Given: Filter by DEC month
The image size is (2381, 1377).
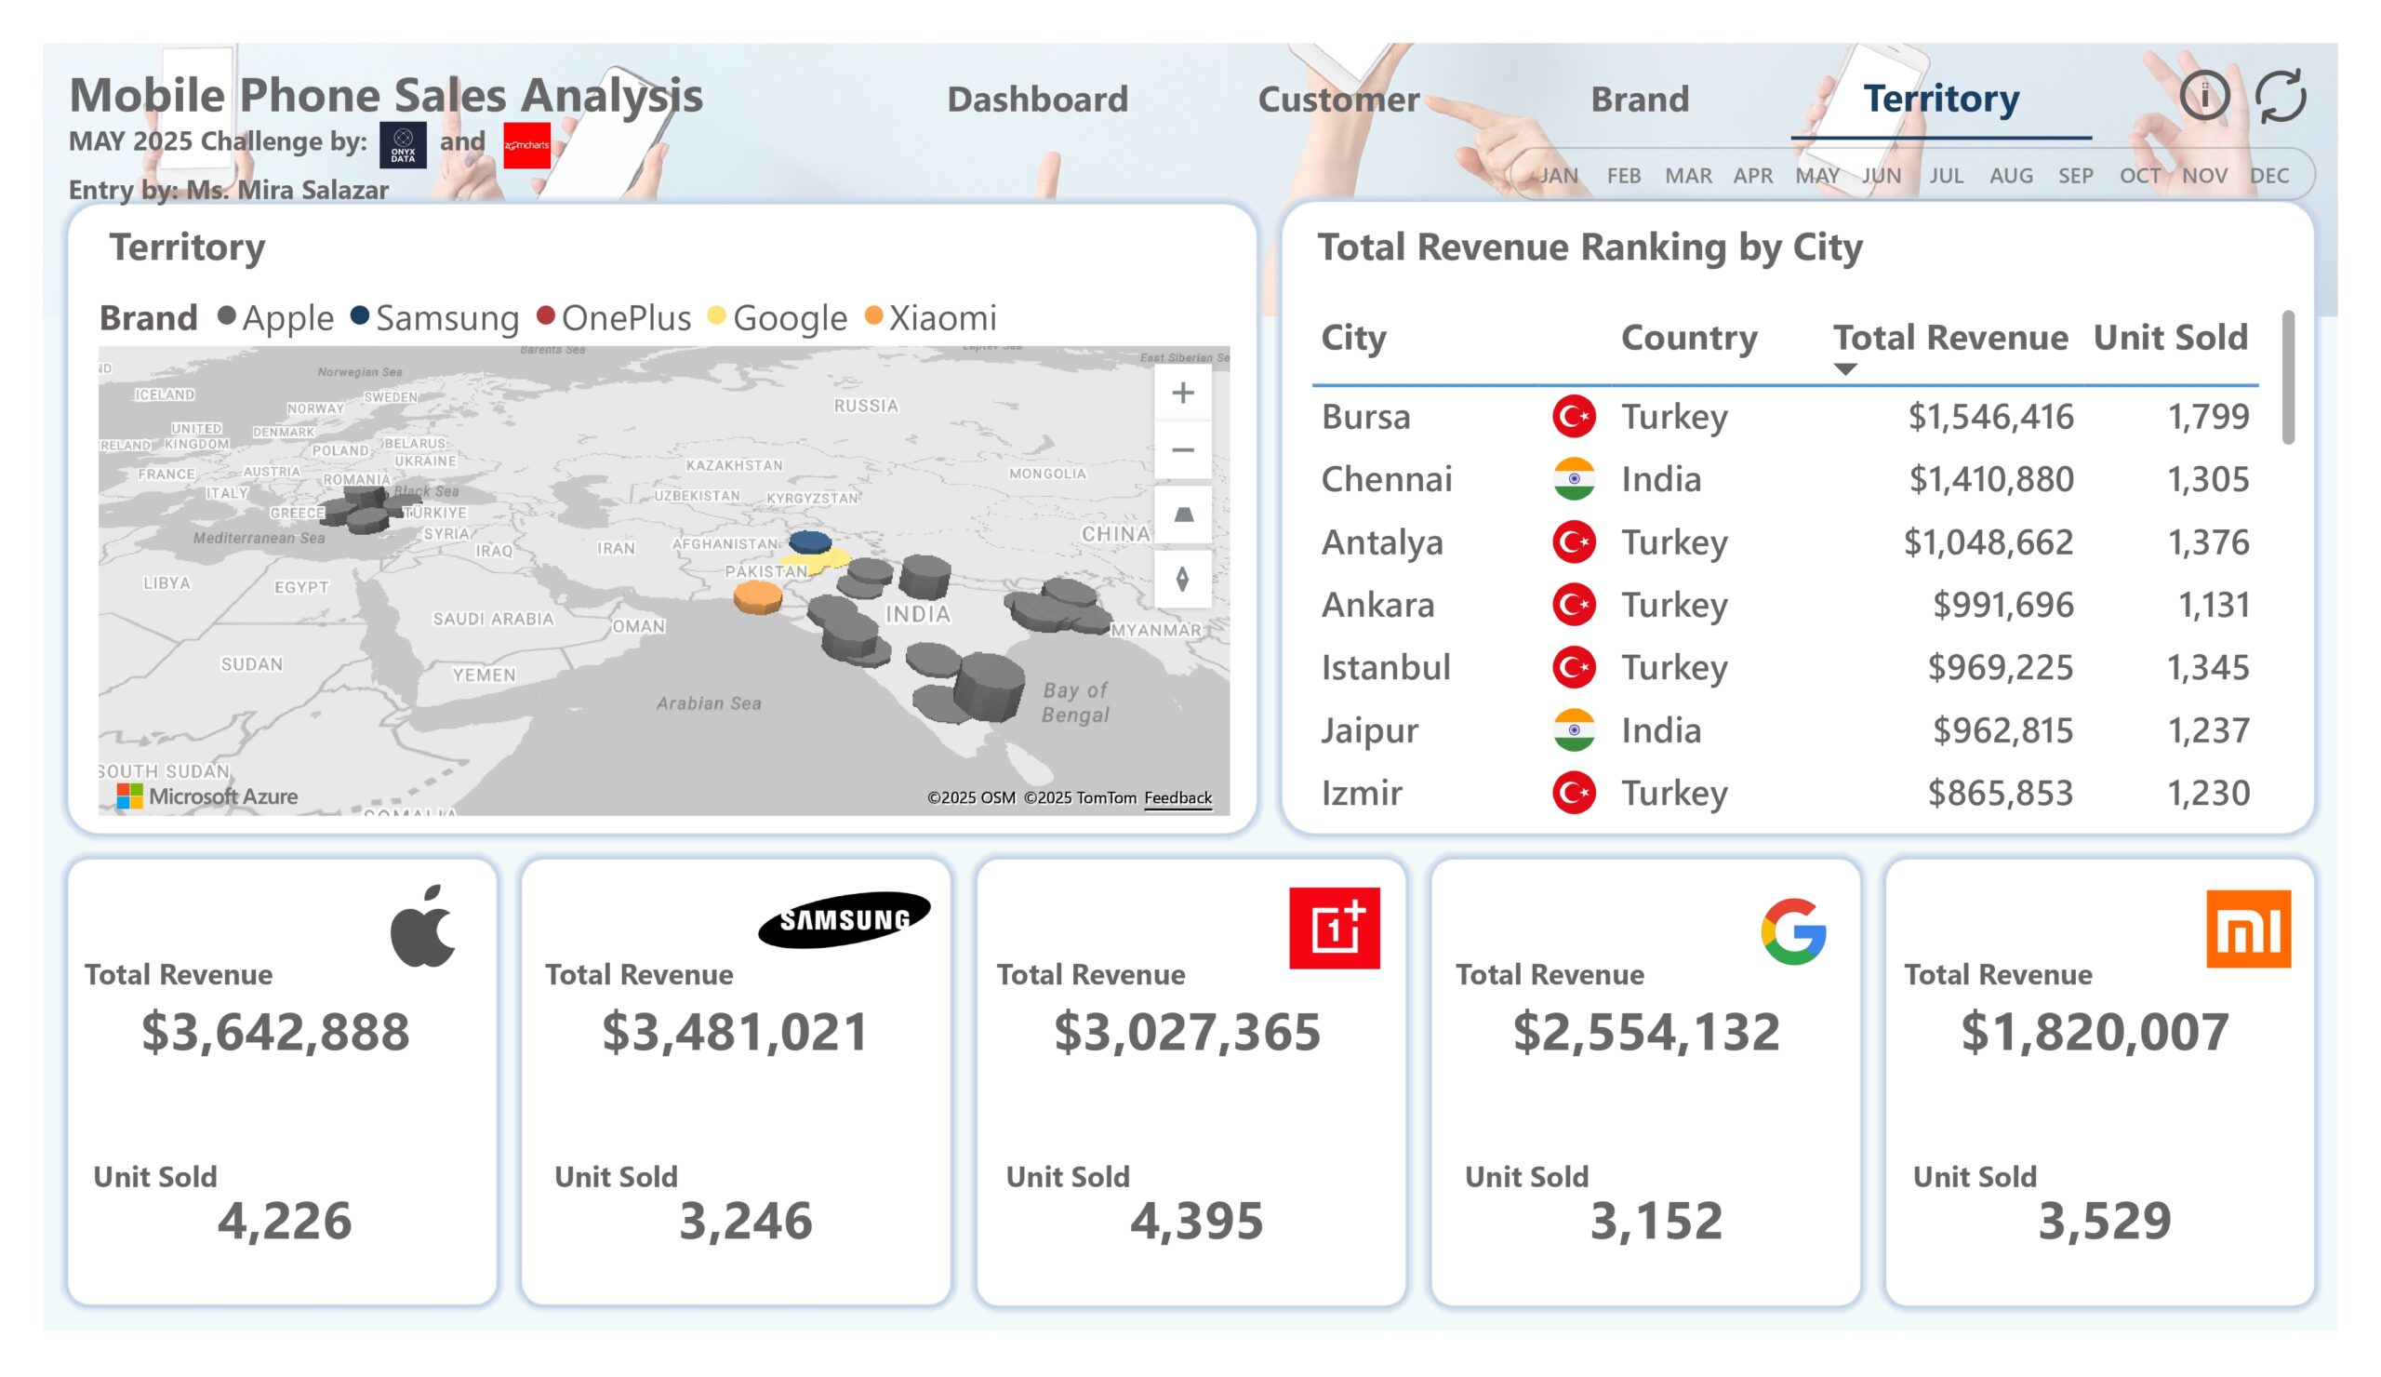Looking at the screenshot, I should point(2268,176).
